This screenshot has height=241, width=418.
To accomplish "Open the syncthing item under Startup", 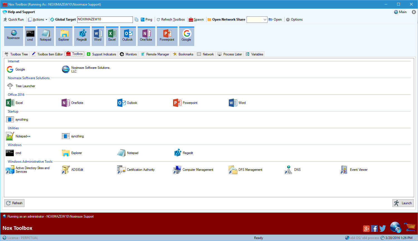I will pos(10,119).
